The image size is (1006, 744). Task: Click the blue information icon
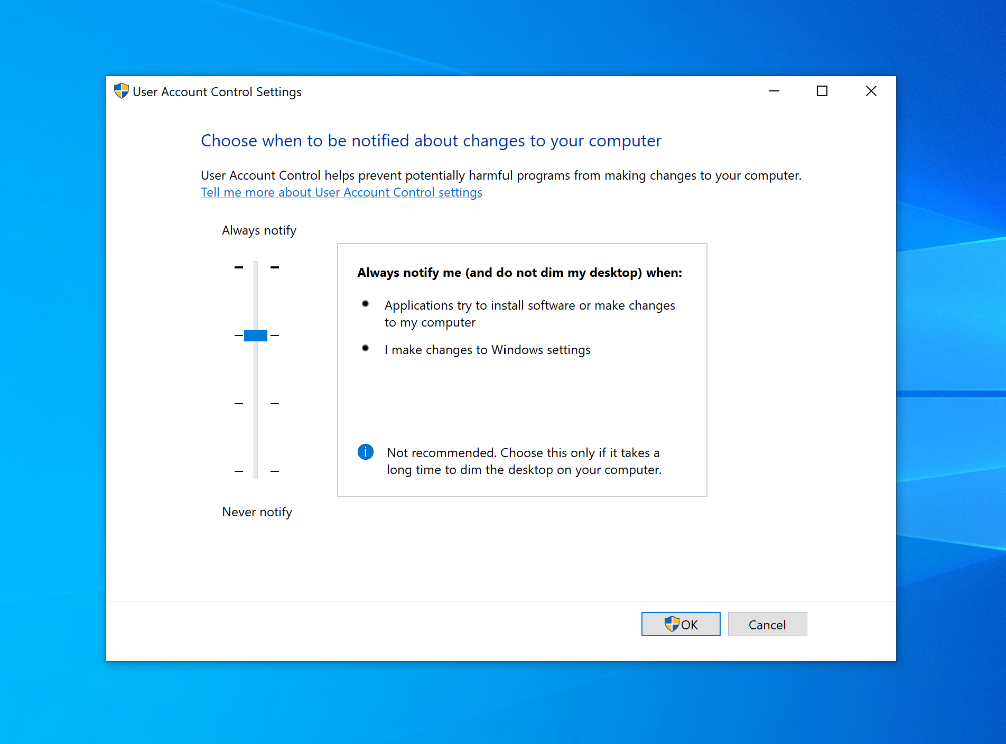tap(365, 452)
